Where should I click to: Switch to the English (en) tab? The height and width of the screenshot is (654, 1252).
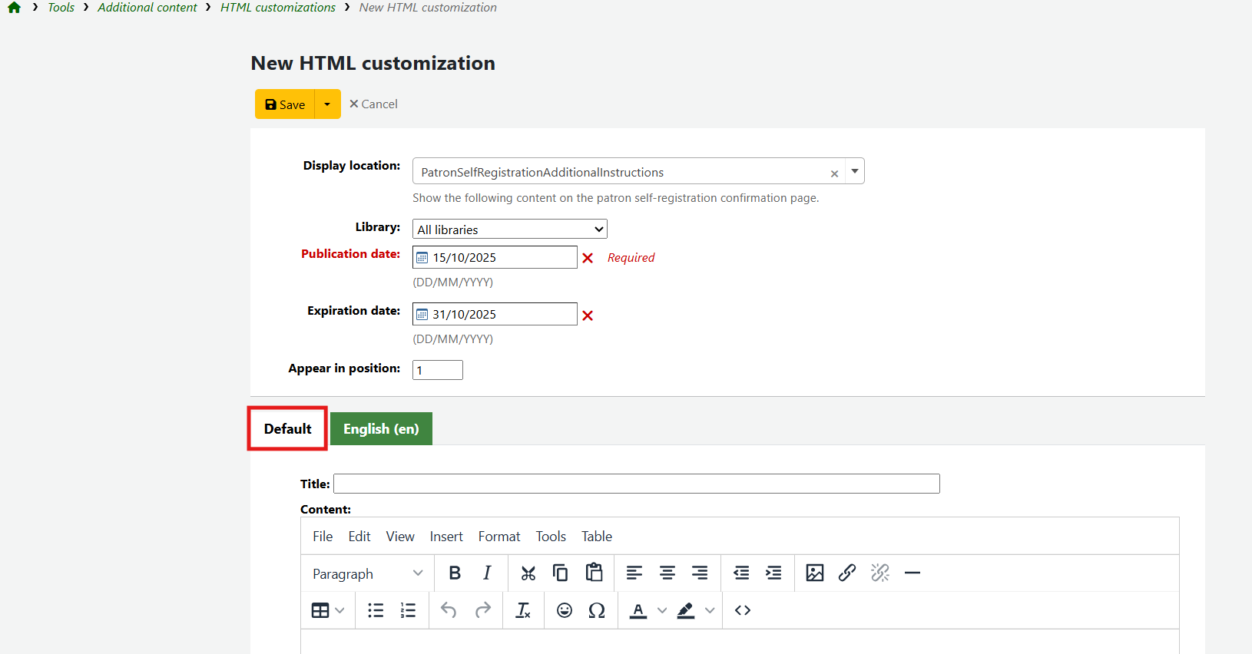(381, 429)
